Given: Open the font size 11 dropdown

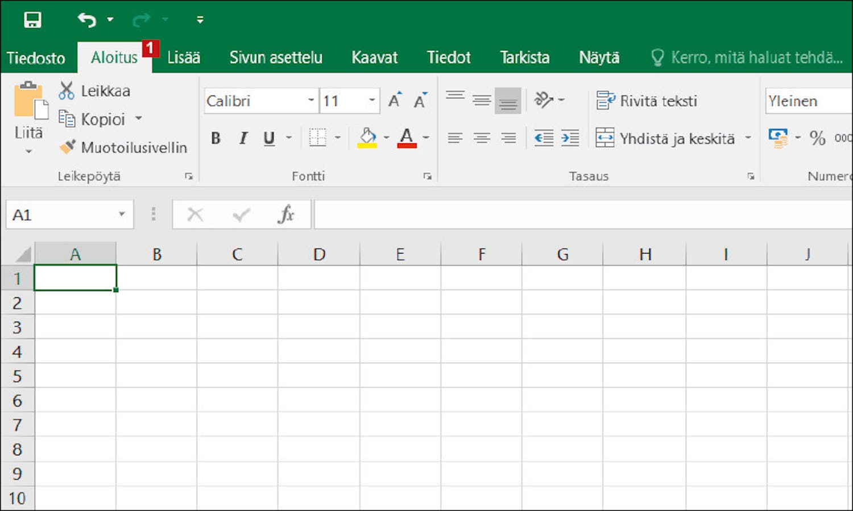Looking at the screenshot, I should [372, 101].
